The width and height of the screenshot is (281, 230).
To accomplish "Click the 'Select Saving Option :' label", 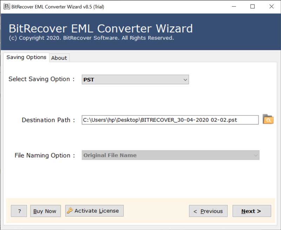I will (x=41, y=79).
